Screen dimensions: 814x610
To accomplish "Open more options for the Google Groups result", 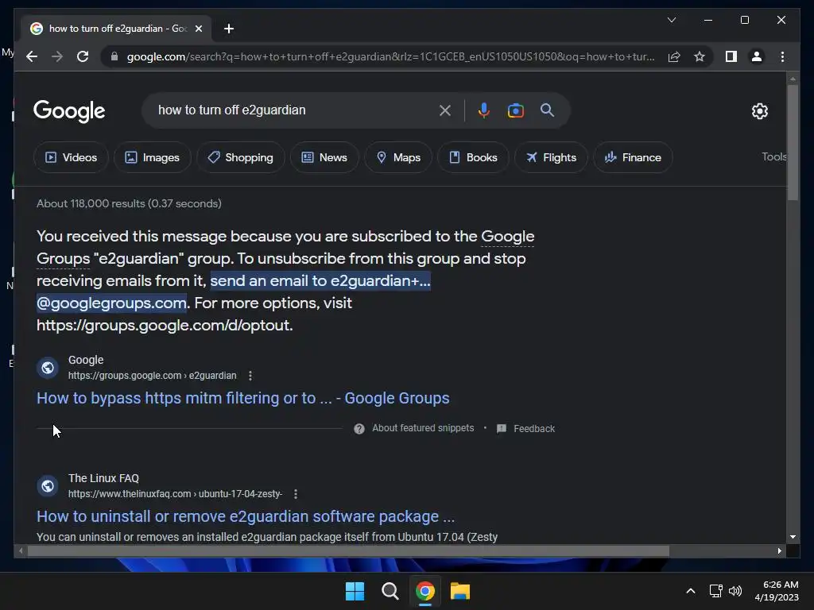I will [250, 376].
